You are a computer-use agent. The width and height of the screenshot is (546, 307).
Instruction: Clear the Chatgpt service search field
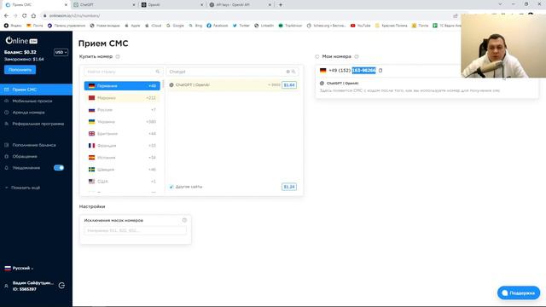[x=288, y=72]
